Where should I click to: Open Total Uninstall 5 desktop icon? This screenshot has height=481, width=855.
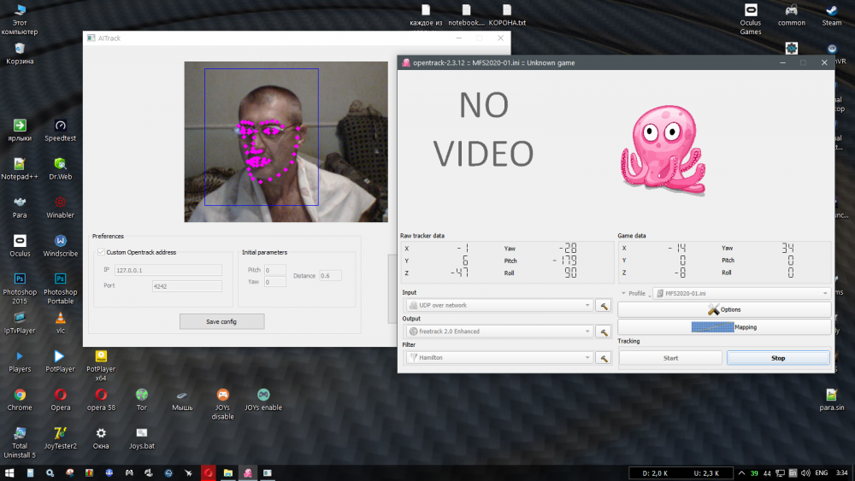tap(20, 443)
